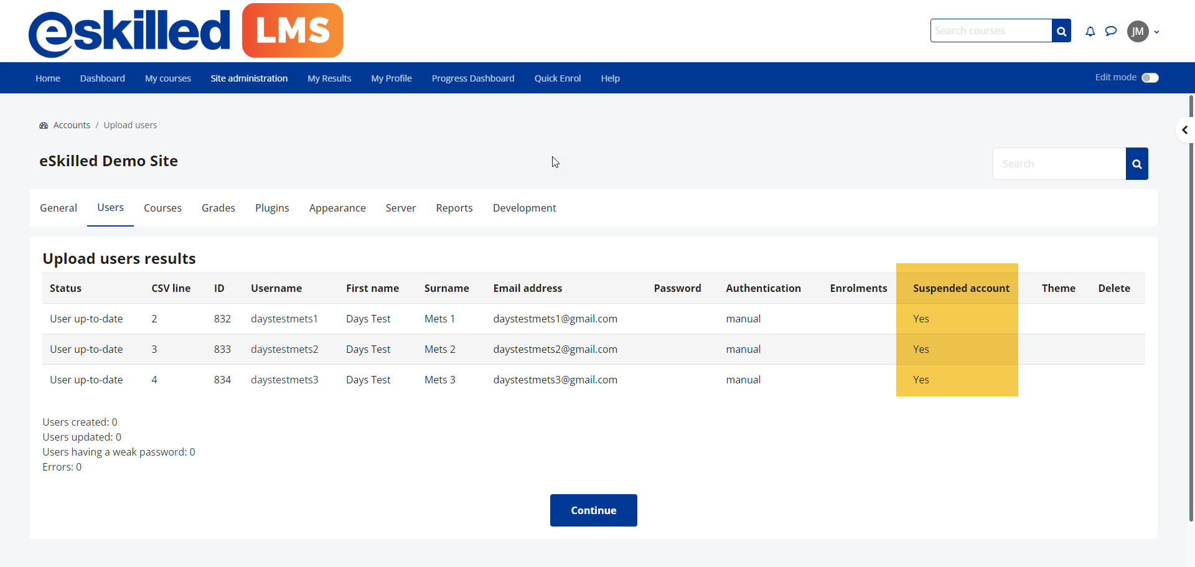Screen dimensions: 1195x567
Task: Click the Accounts breadcrumb link
Action: coord(72,125)
